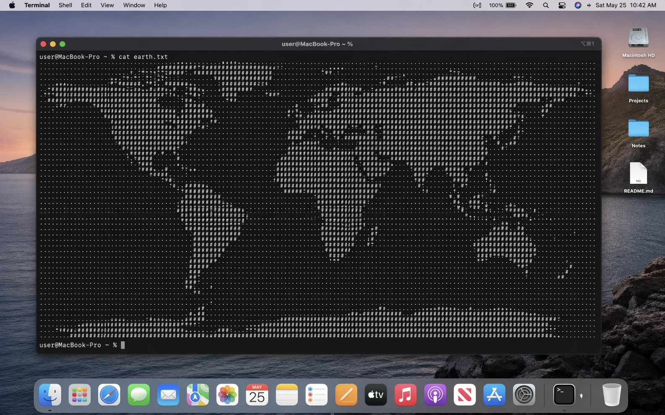Open the App Store dock icon

(494, 395)
